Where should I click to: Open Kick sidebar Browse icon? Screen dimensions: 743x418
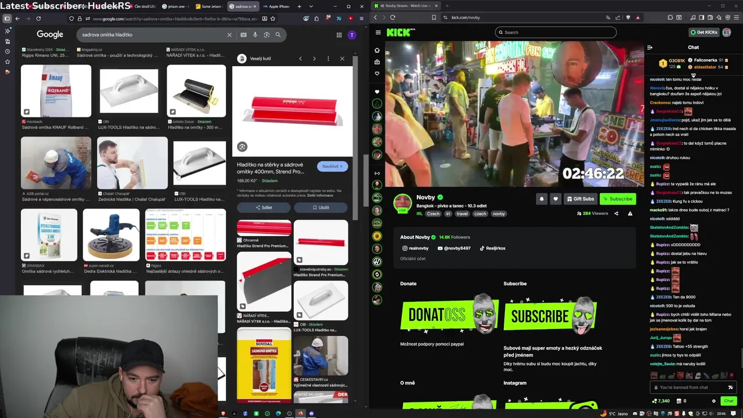377,62
